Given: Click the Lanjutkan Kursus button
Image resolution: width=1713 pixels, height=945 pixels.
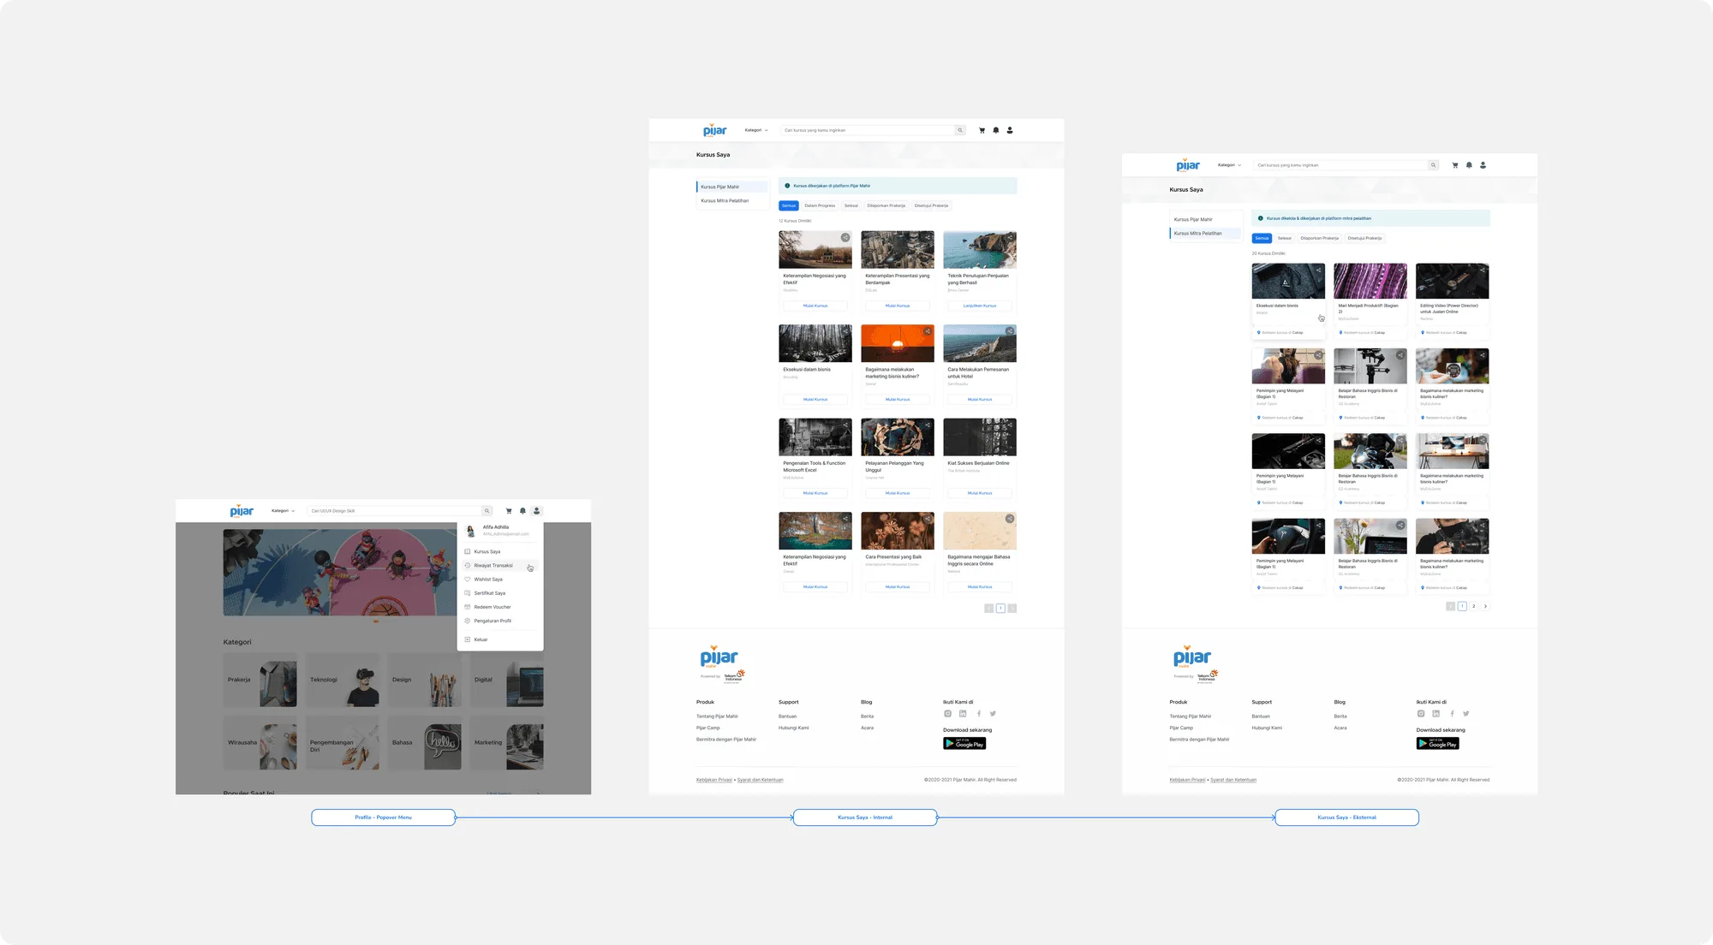Looking at the screenshot, I should 980,306.
